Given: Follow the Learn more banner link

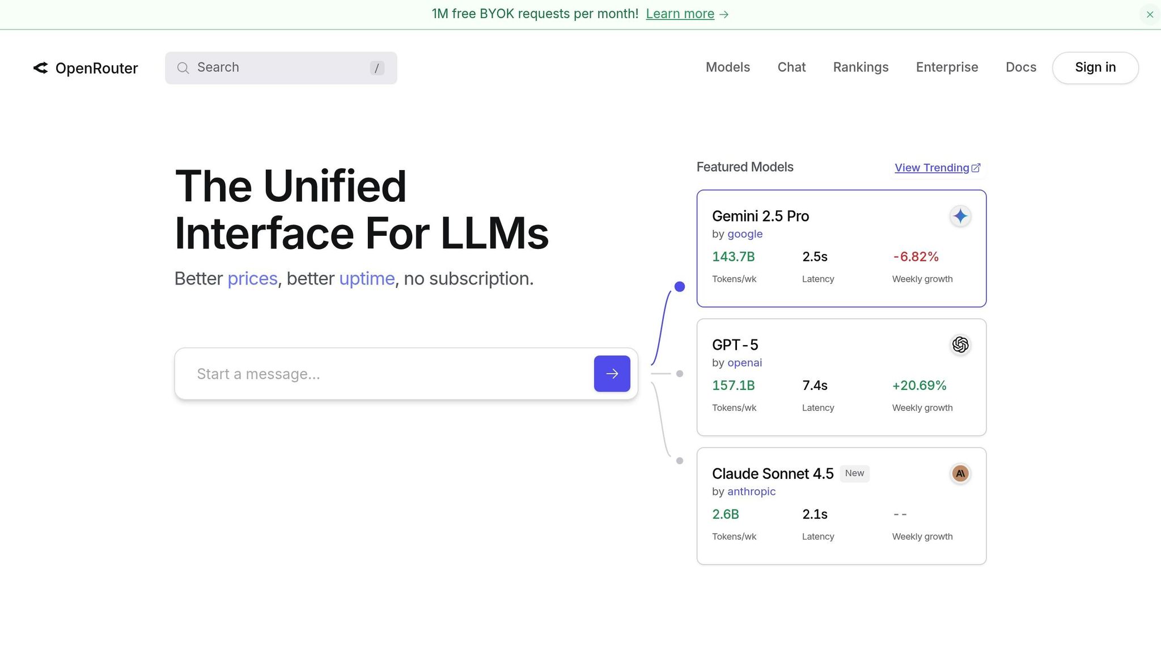Looking at the screenshot, I should (680, 14).
